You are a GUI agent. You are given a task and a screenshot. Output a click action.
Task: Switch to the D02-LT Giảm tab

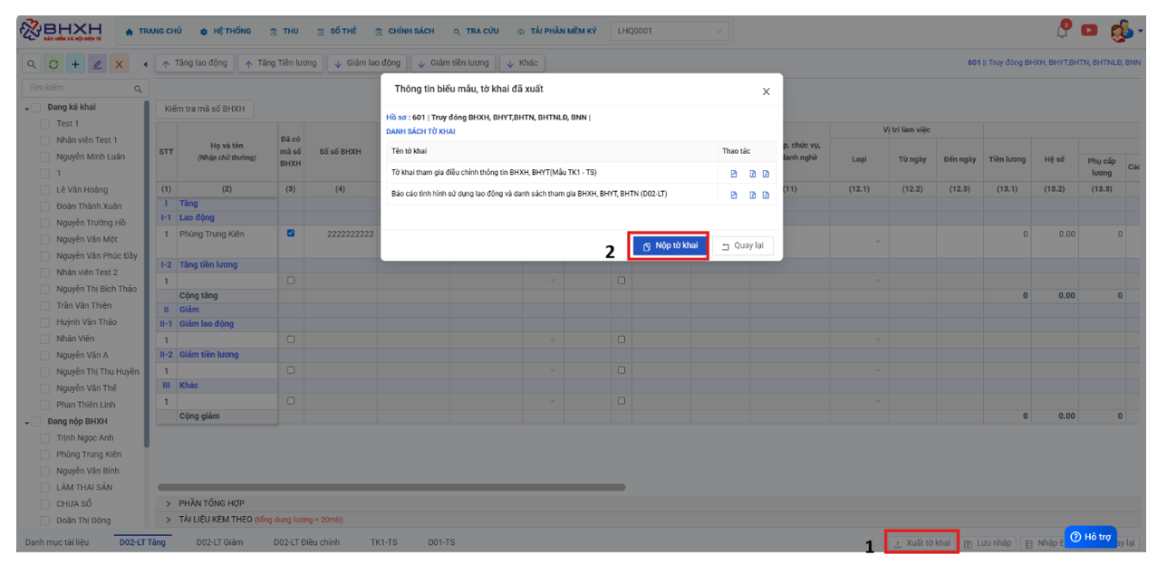click(219, 542)
